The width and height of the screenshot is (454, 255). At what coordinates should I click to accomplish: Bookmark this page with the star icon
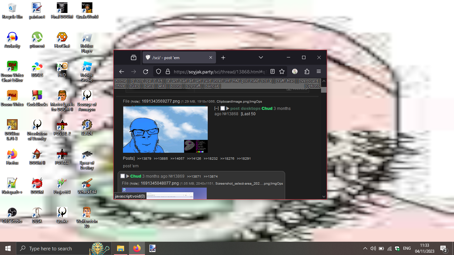282,71
